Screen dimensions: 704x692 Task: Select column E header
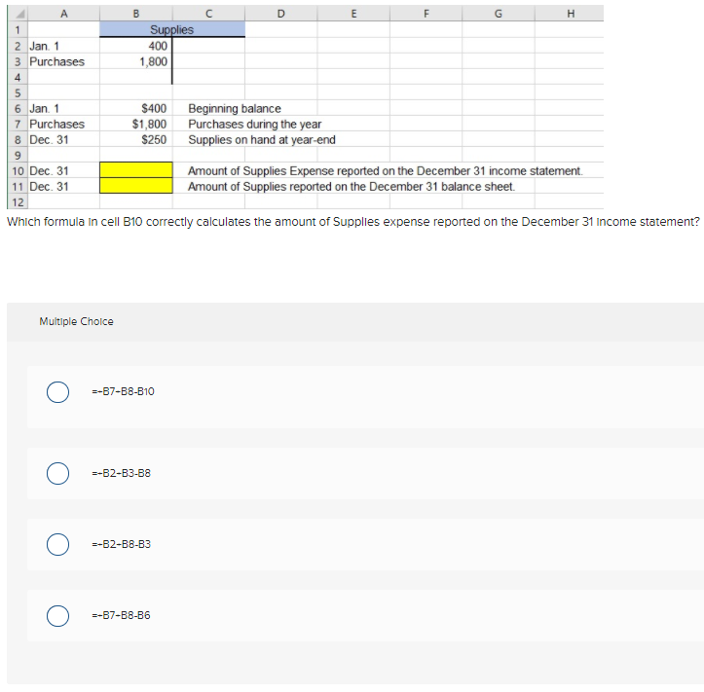point(353,14)
